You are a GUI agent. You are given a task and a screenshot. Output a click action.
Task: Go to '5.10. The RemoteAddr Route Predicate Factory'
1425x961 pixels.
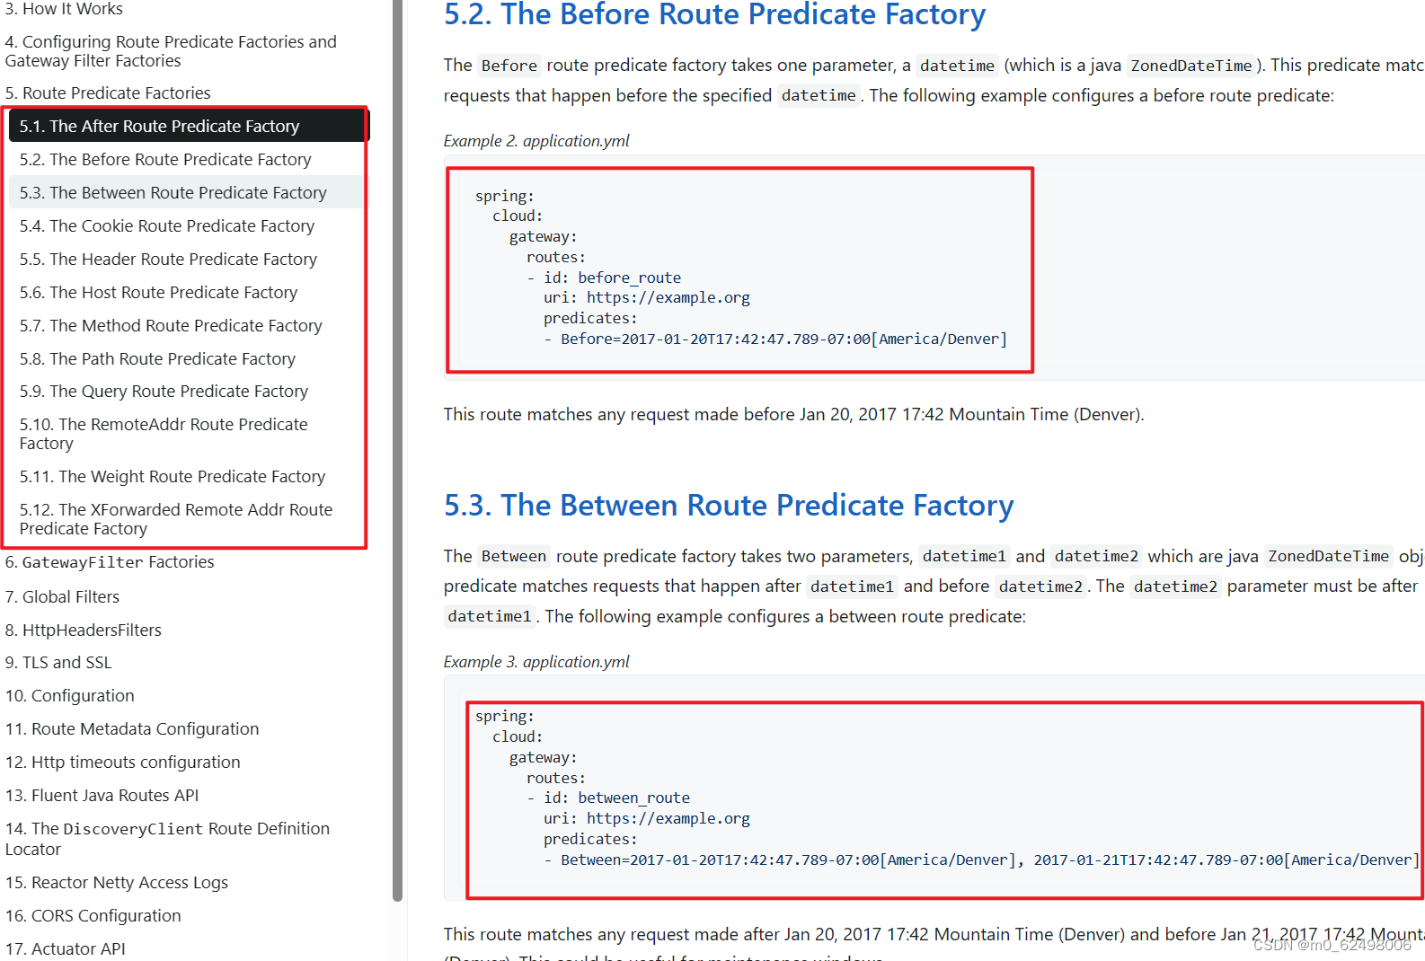[x=164, y=434]
